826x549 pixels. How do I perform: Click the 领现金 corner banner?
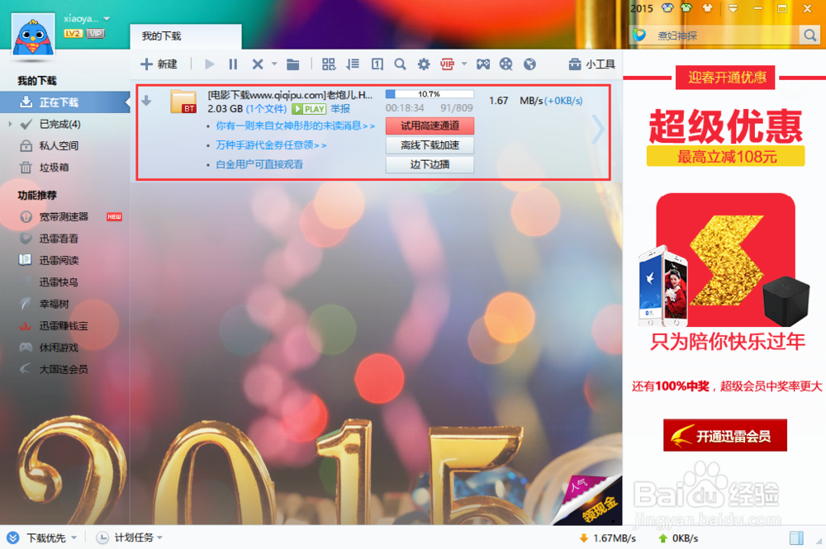590,500
